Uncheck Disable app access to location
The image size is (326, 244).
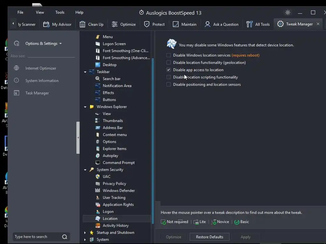[169, 70]
